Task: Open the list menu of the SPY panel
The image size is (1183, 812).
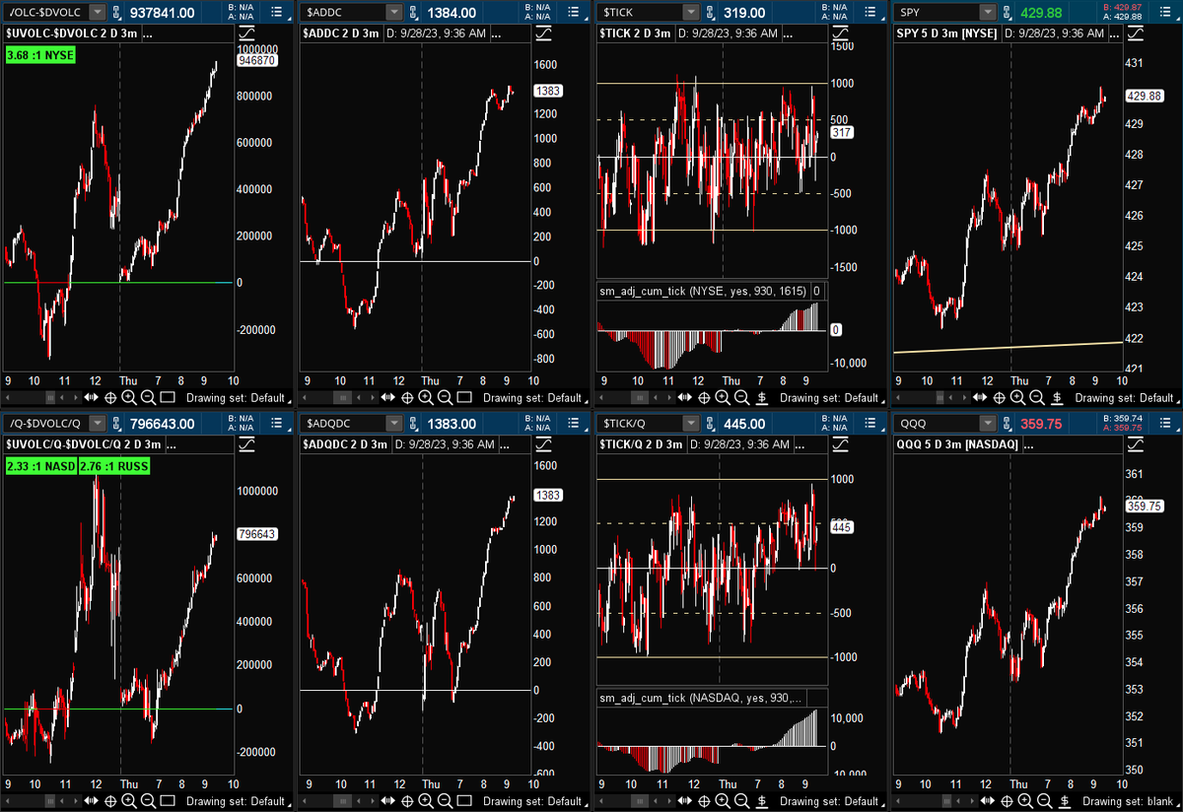Action: click(1166, 12)
